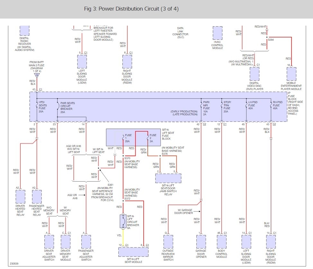The image size is (313, 269).
Task: Click the Sit-N-Lift circuit breaker symbol
Action: (123, 221)
